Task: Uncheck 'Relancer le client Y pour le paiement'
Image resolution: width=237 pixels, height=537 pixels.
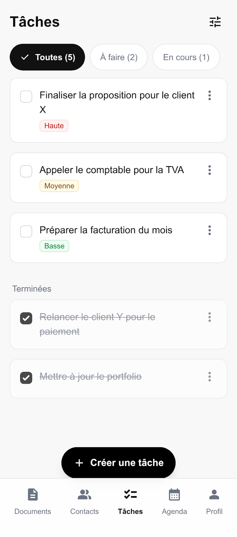Action: click(x=26, y=318)
